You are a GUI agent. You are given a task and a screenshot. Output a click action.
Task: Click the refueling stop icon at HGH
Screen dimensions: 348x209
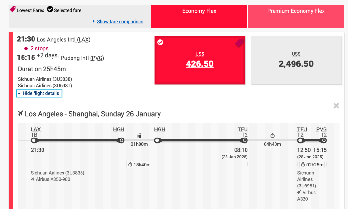(x=139, y=135)
